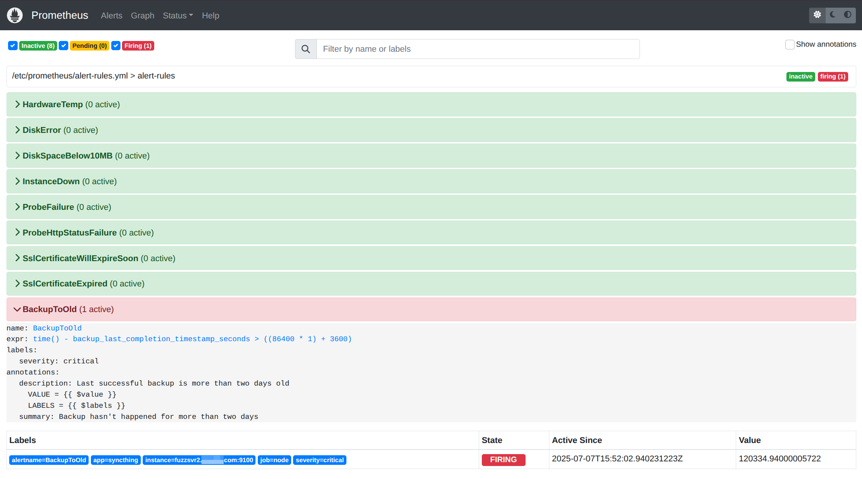The width and height of the screenshot is (862, 479).
Task: Click the group header firing (1) badge
Action: point(833,77)
